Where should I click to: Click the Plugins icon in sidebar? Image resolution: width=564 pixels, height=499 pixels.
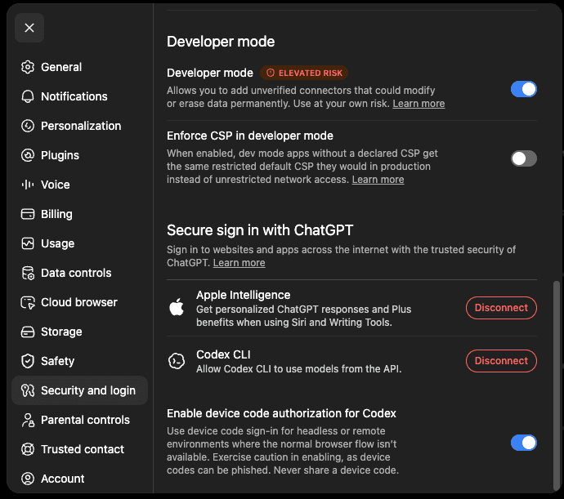click(28, 155)
